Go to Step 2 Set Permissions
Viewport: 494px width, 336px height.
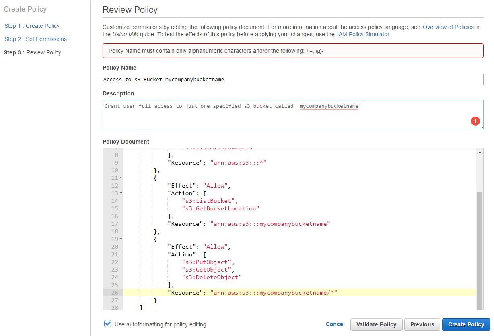(35, 39)
